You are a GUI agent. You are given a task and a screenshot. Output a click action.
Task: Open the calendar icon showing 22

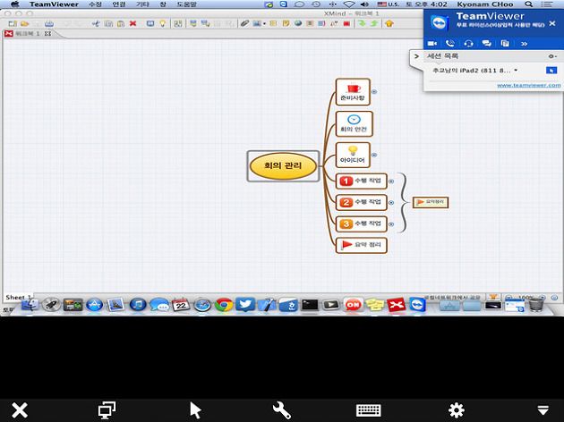181,305
